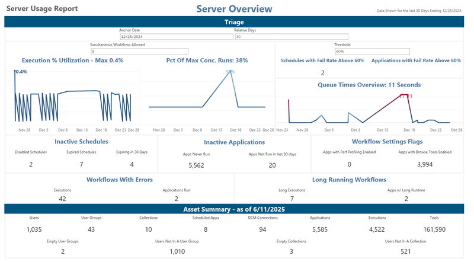Click the Scheduled Apps count 8
This screenshot has width=474, height=265.
click(206, 229)
